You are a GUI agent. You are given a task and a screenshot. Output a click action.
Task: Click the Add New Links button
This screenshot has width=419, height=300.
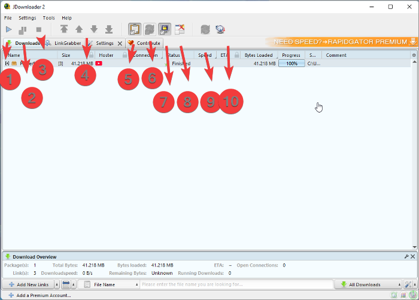28,284
